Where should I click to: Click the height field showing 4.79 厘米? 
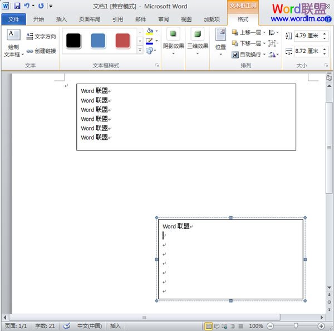(x=308, y=36)
